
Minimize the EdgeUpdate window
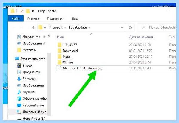pos(169,11)
